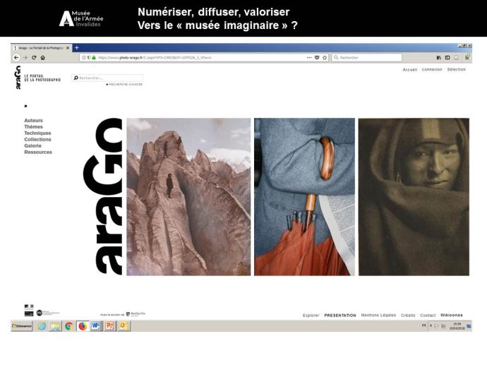Bookmark this page with the star icon
The height and width of the screenshot is (365, 487).
tap(325, 57)
